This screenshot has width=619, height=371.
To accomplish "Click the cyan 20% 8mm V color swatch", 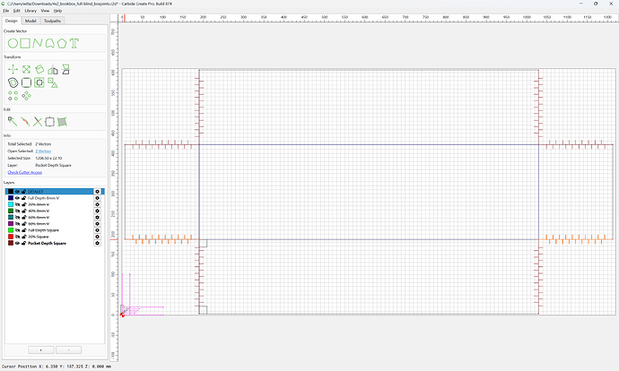I will pyautogui.click(x=11, y=204).
